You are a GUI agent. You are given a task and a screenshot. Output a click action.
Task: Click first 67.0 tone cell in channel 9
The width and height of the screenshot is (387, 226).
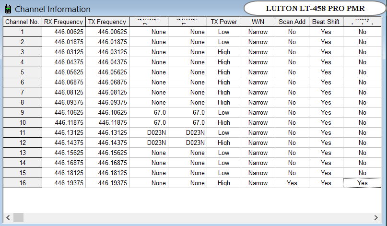149,112
